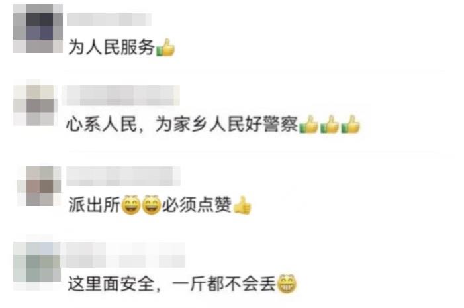Click the first thumbs-up after 好警察

pyautogui.click(x=308, y=124)
